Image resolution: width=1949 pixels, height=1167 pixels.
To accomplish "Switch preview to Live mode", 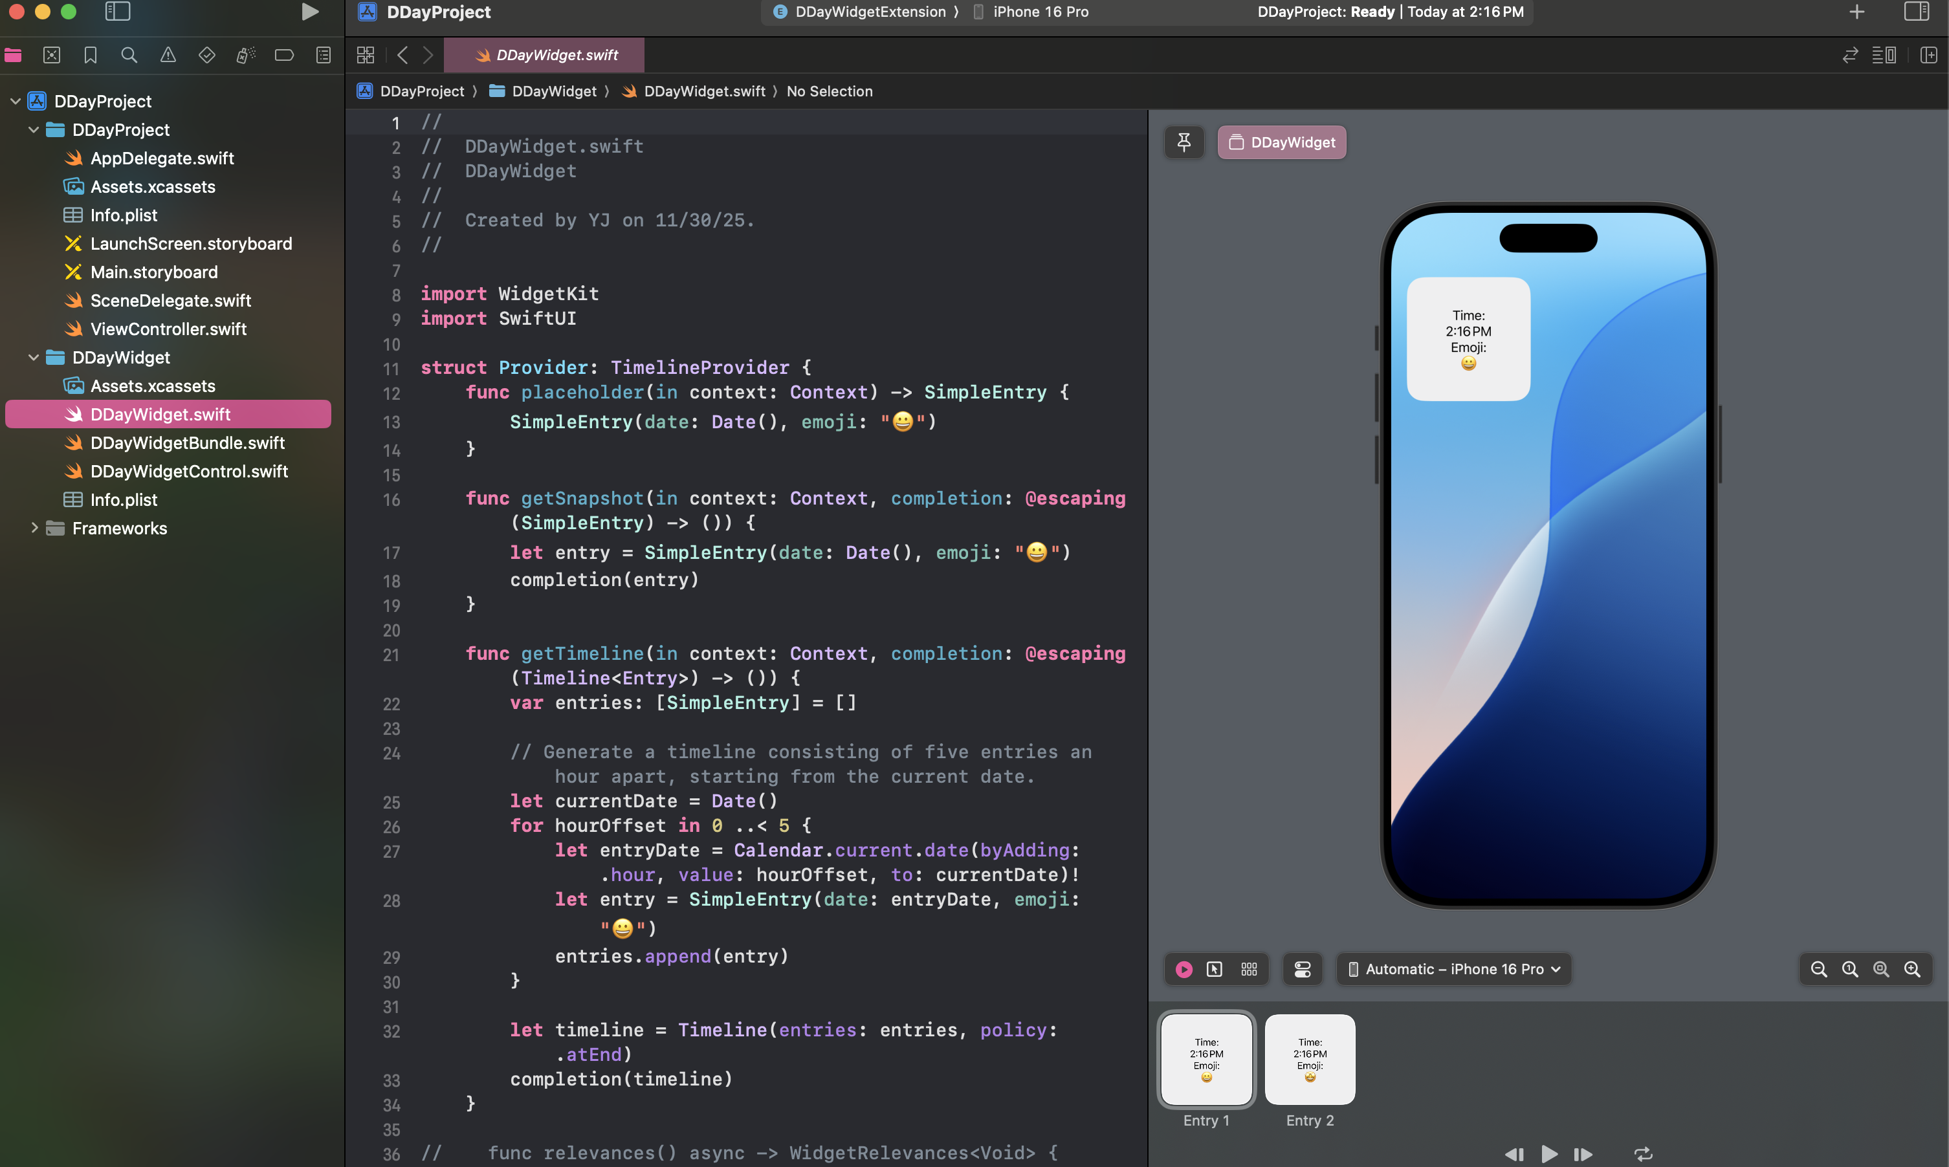I will tap(1184, 970).
